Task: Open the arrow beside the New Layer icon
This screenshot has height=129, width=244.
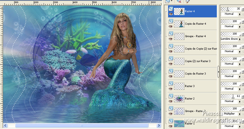Action: click(x=172, y=1)
